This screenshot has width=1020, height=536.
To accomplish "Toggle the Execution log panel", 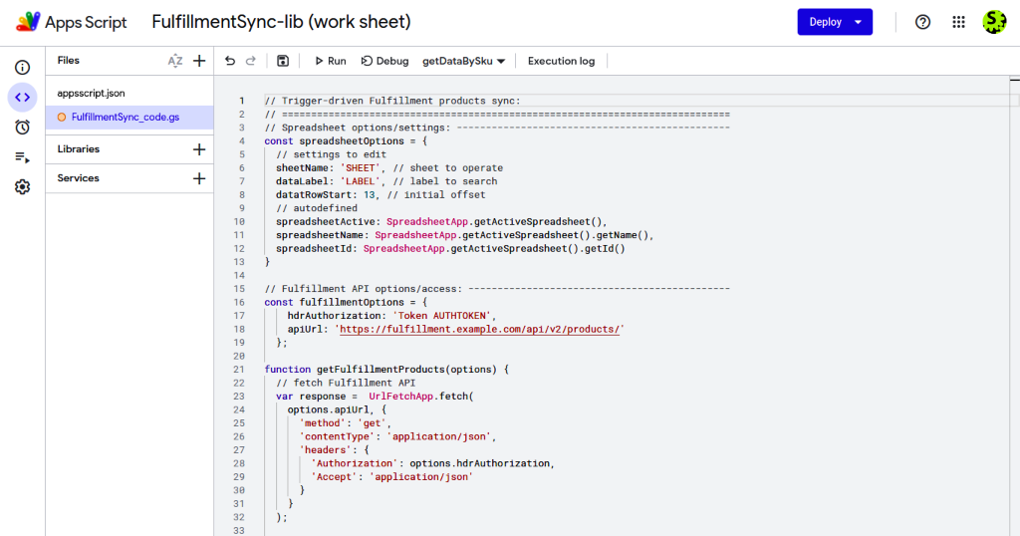I will point(562,61).
